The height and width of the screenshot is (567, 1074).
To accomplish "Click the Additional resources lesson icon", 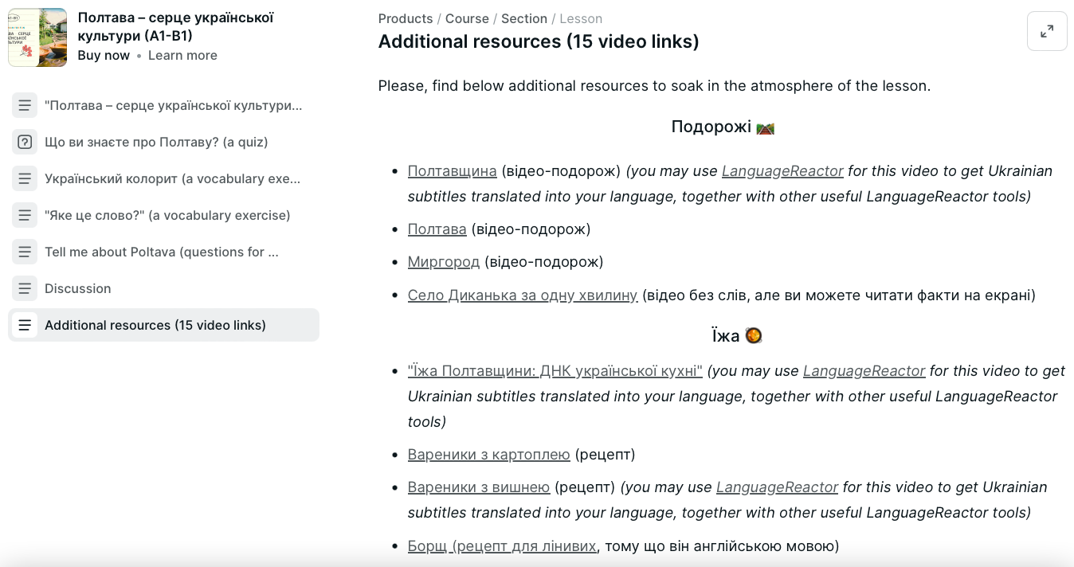I will click(x=25, y=325).
